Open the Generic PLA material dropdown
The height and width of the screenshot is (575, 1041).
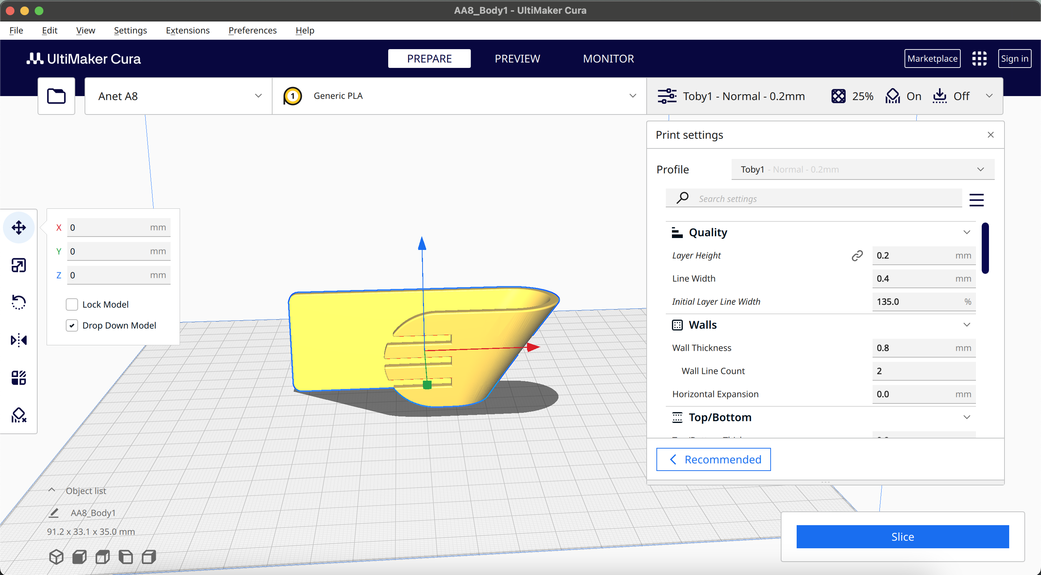tap(459, 96)
